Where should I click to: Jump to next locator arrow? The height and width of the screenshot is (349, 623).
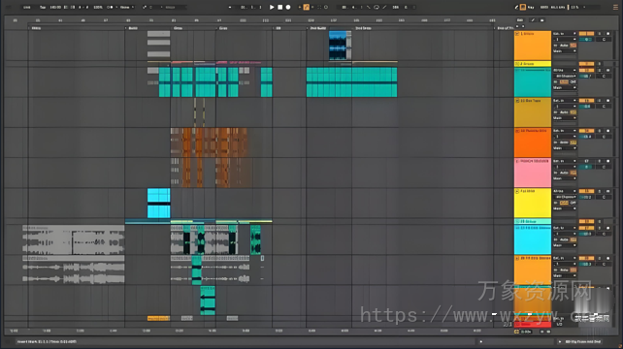click(523, 26)
